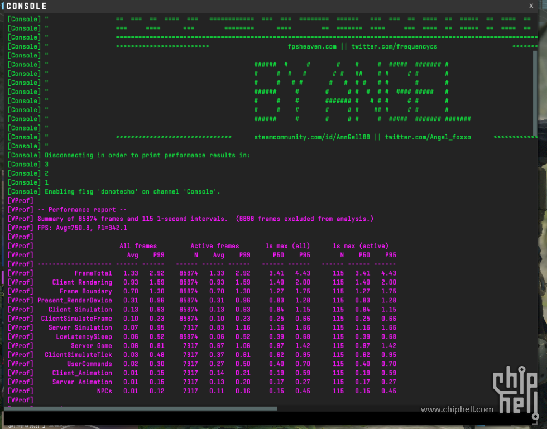Click the chiphell logo watermark
Viewport: 547px width, 429px height.
pyautogui.click(x=517, y=384)
